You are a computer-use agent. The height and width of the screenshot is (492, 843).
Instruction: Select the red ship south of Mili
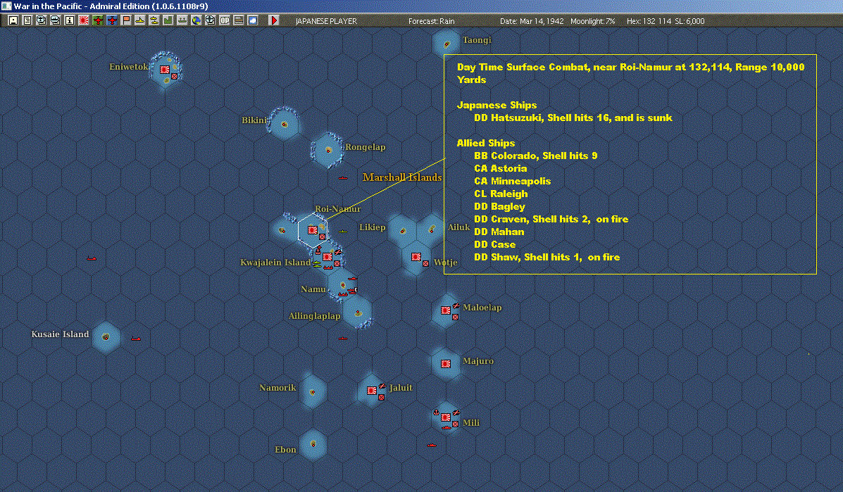tap(431, 446)
